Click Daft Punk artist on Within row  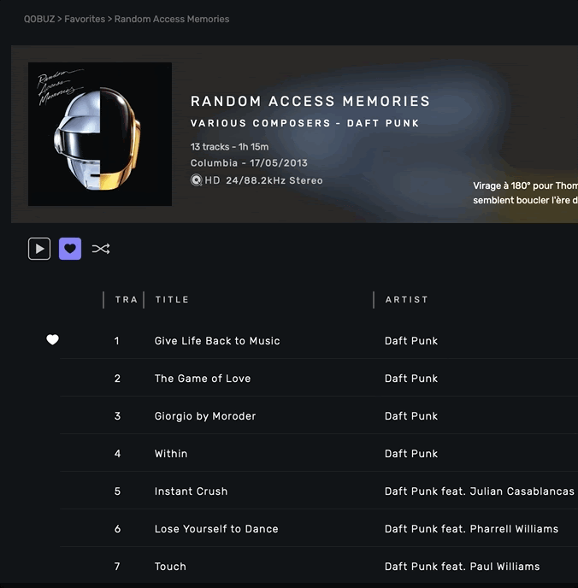click(411, 453)
